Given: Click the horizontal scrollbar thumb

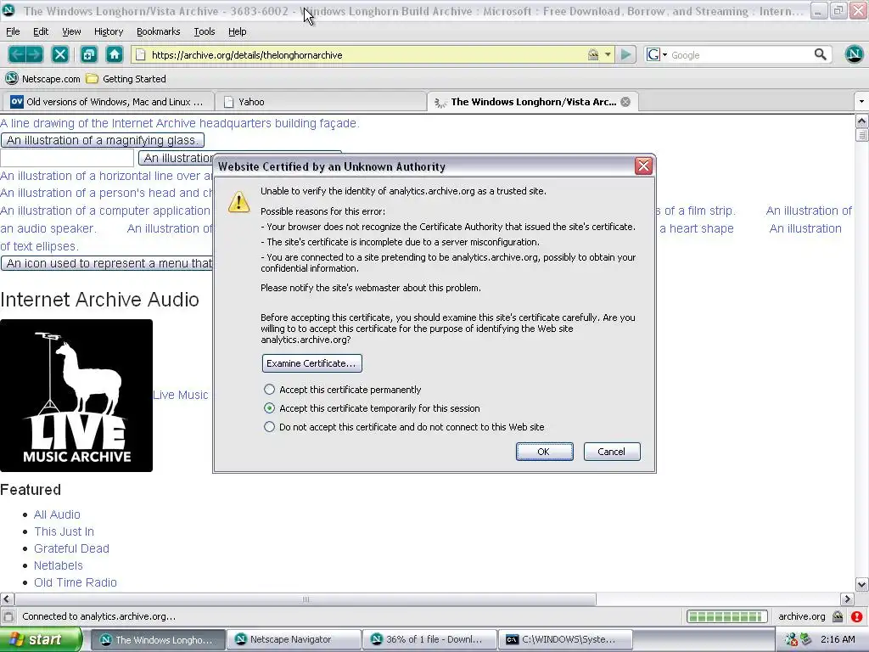Looking at the screenshot, I should point(306,599).
